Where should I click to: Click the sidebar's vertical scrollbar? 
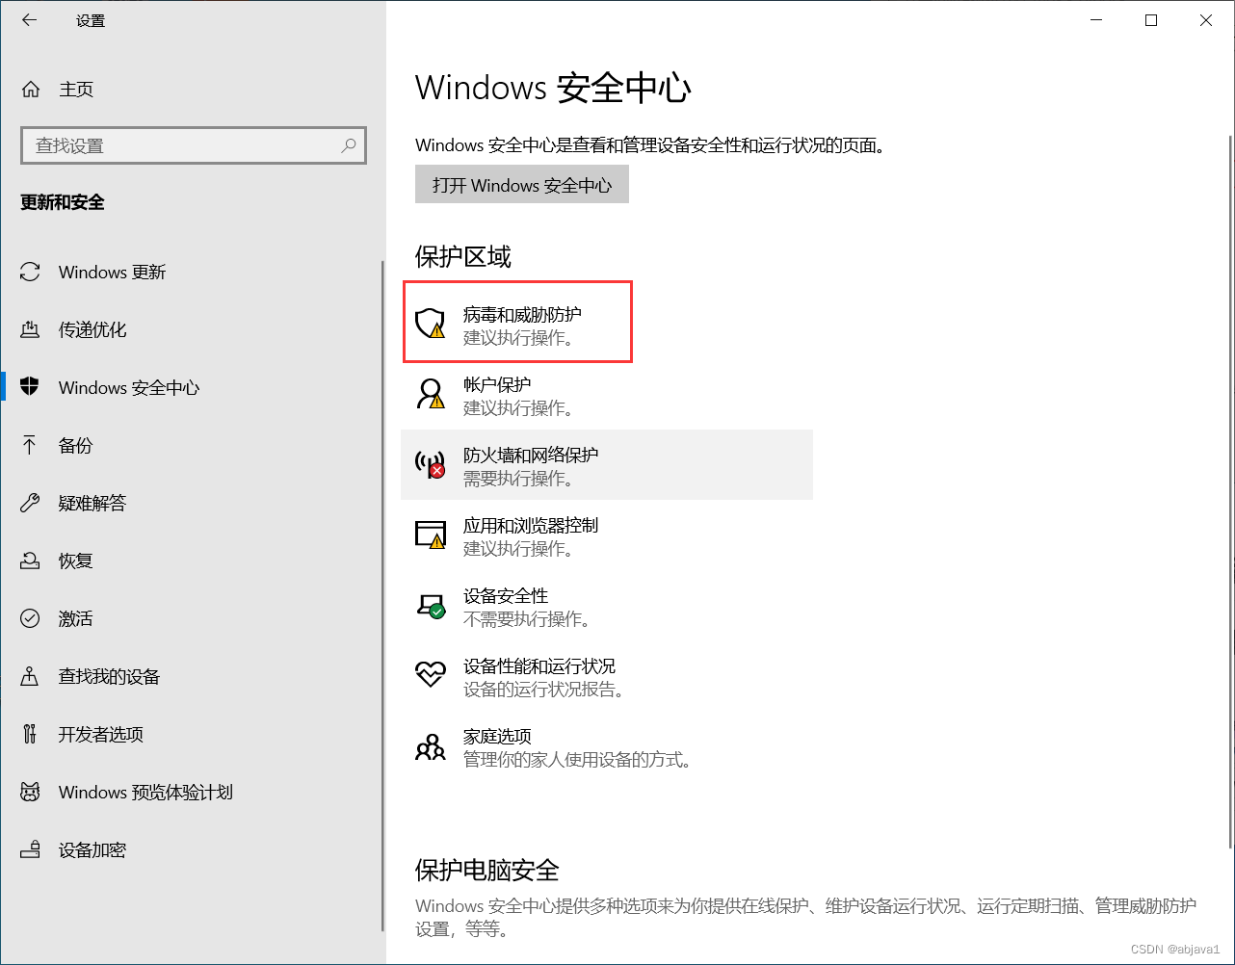pyautogui.click(x=382, y=597)
